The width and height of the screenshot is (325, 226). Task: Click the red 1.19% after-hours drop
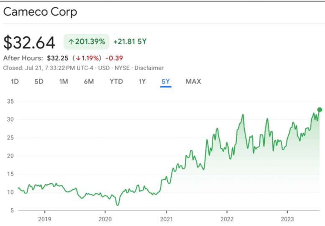pyautogui.click(x=87, y=58)
